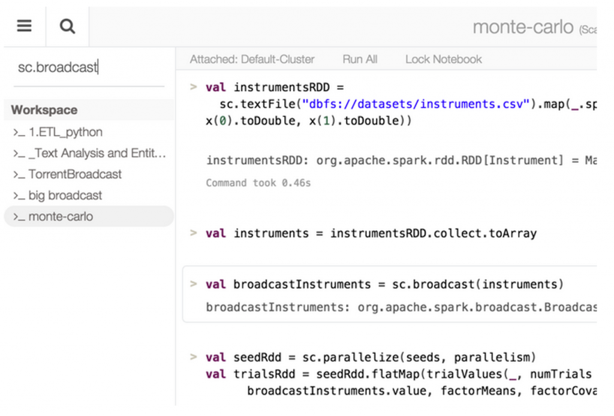Click the notebook icon beside 1.ETL_python
This screenshot has height=416, width=614.
click(19, 132)
